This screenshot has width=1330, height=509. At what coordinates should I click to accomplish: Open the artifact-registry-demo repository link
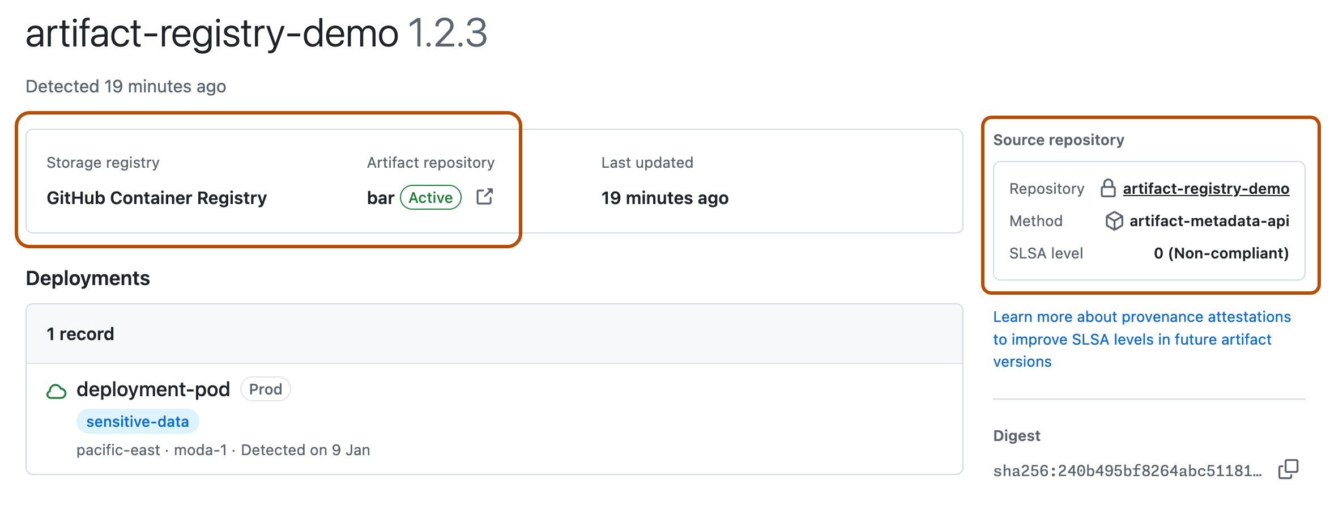[1205, 188]
